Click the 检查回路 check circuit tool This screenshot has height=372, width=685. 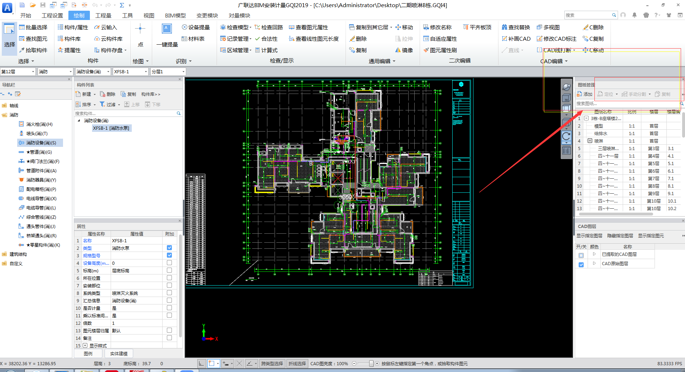(x=269, y=28)
